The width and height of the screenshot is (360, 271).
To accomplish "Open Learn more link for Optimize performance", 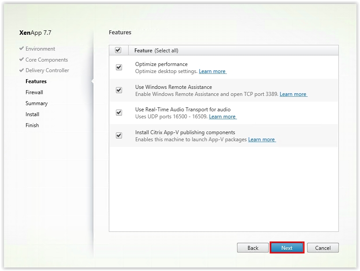I will (x=212, y=71).
